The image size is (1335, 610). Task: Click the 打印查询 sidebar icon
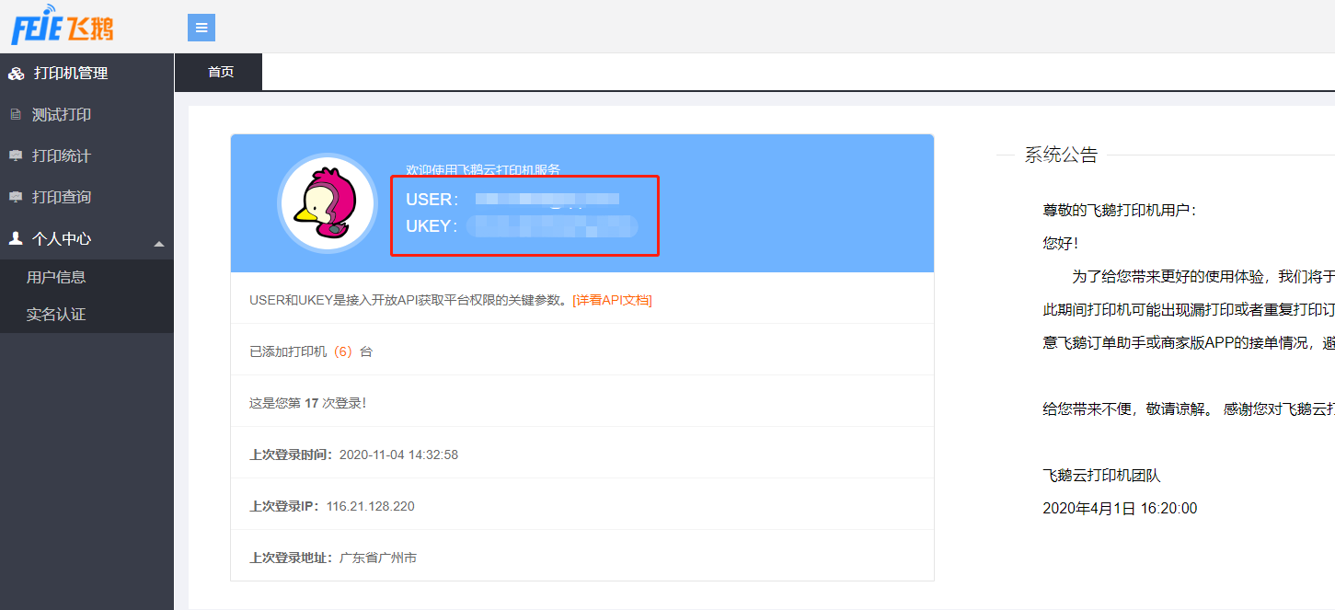point(15,197)
